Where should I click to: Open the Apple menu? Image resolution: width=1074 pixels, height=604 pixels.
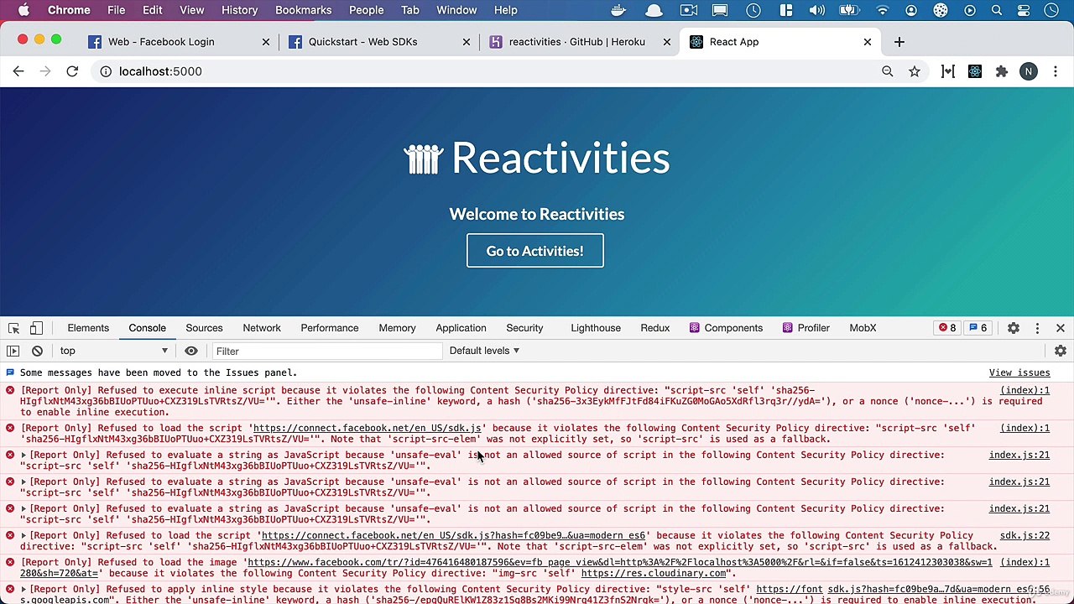[x=23, y=10]
